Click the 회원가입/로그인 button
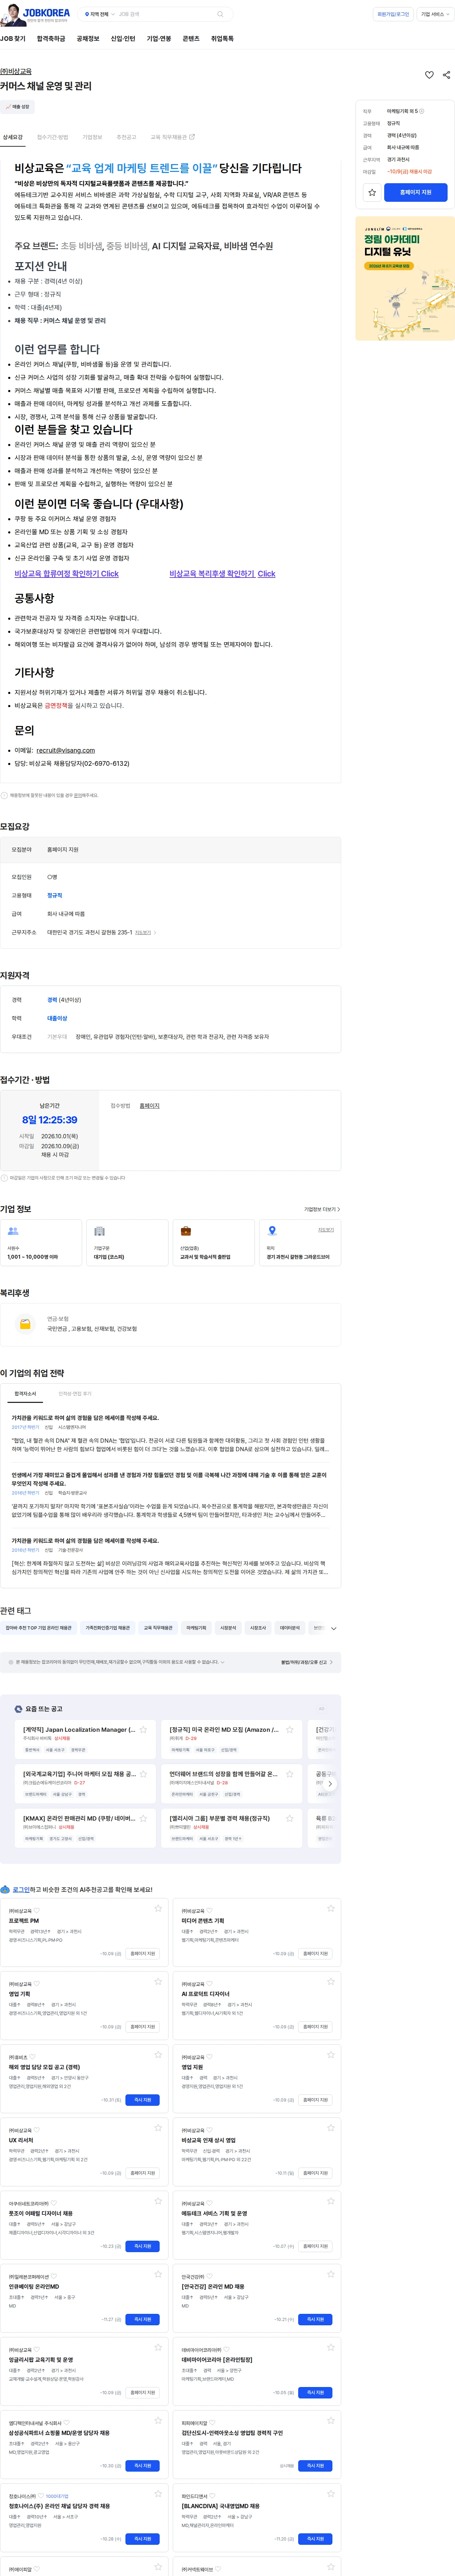 pos(393,14)
